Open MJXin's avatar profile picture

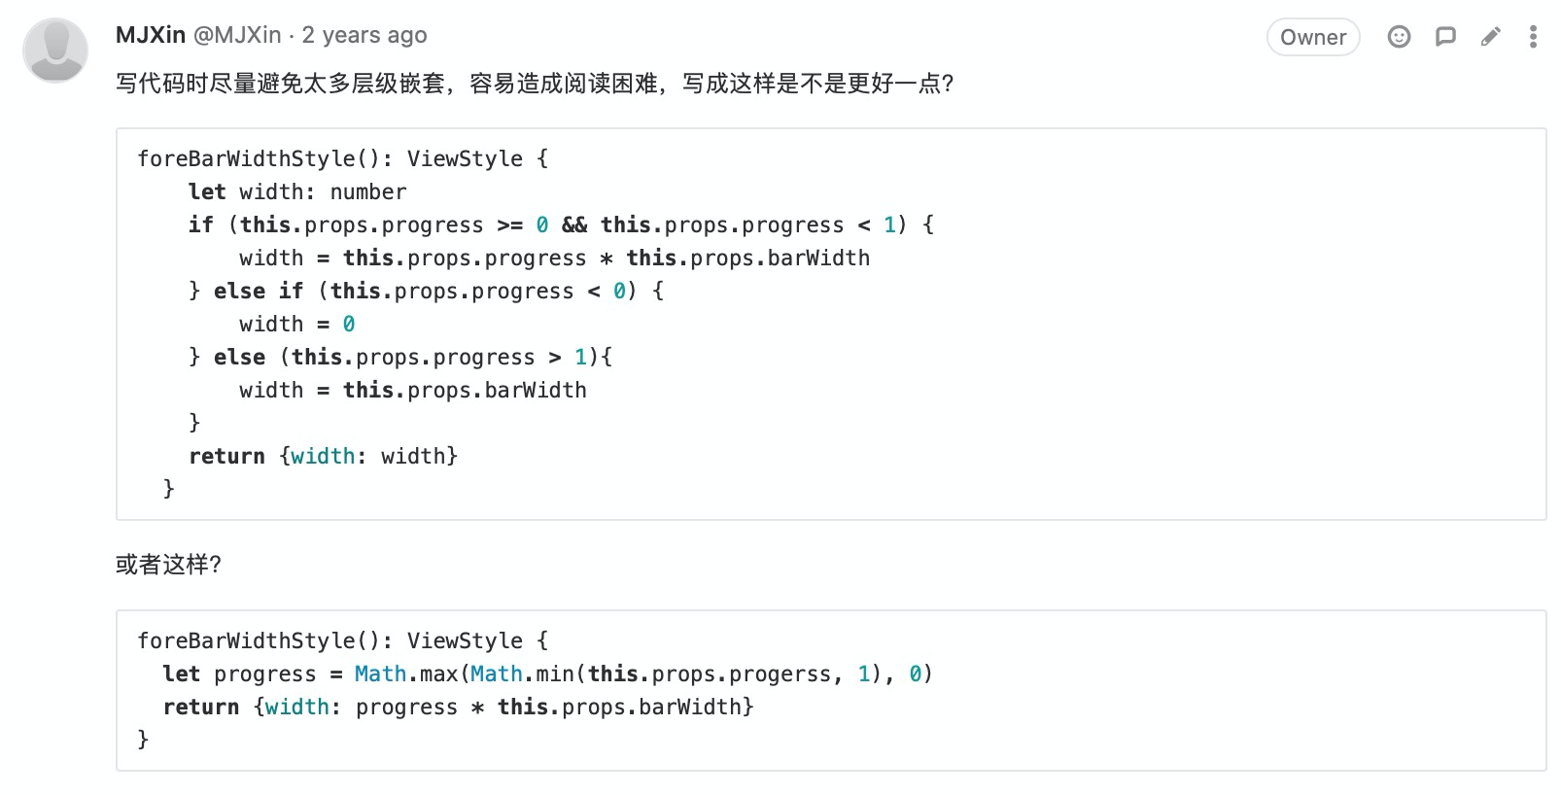[55, 50]
